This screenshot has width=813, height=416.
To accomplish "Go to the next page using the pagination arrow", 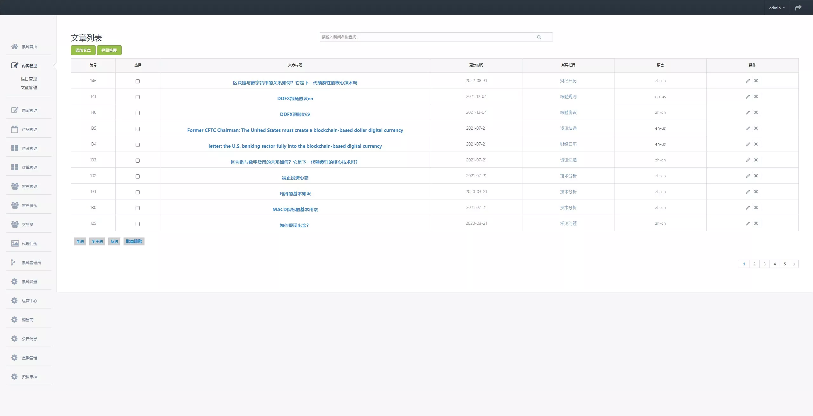I will (794, 264).
